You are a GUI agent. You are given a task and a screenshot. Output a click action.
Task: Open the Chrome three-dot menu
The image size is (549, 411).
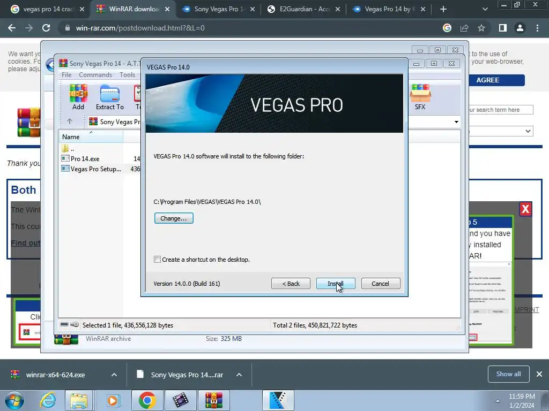tap(537, 28)
